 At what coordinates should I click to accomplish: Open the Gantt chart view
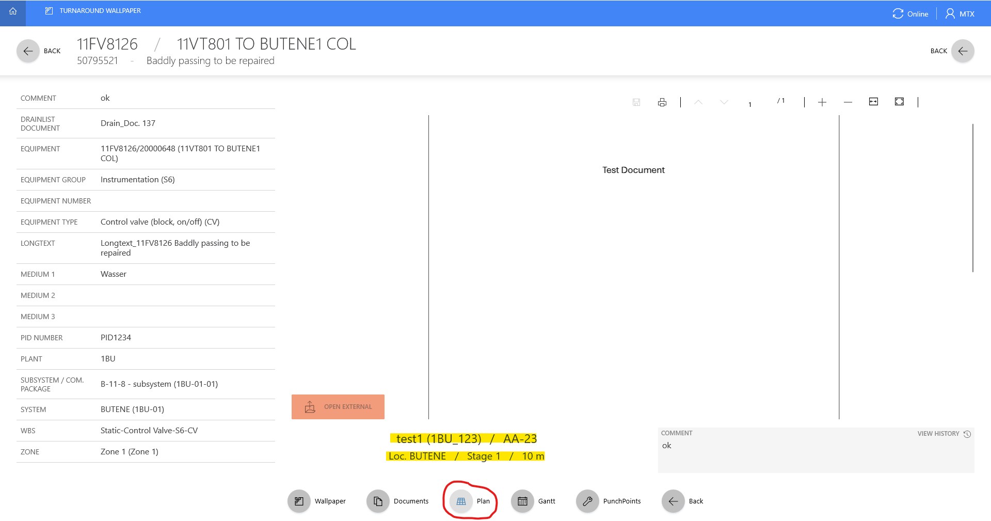(522, 501)
